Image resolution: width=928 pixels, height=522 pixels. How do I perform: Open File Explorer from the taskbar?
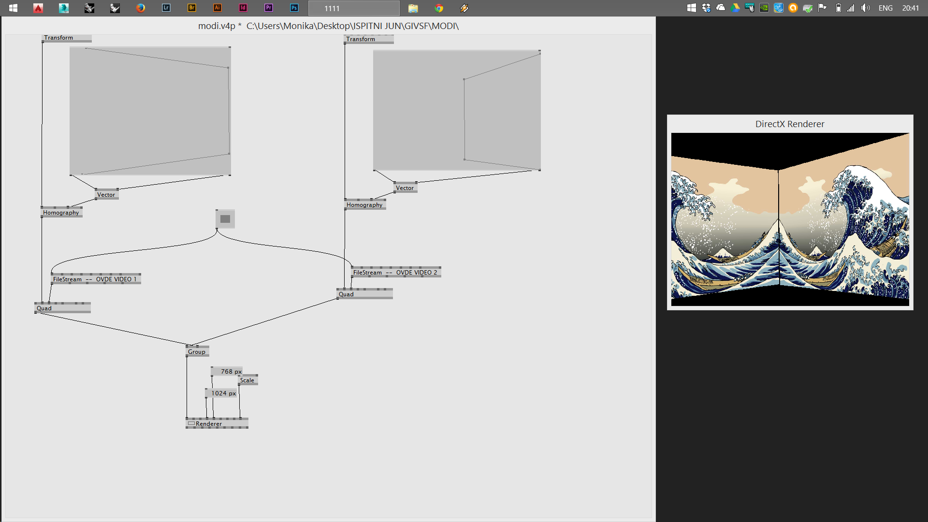pos(413,8)
